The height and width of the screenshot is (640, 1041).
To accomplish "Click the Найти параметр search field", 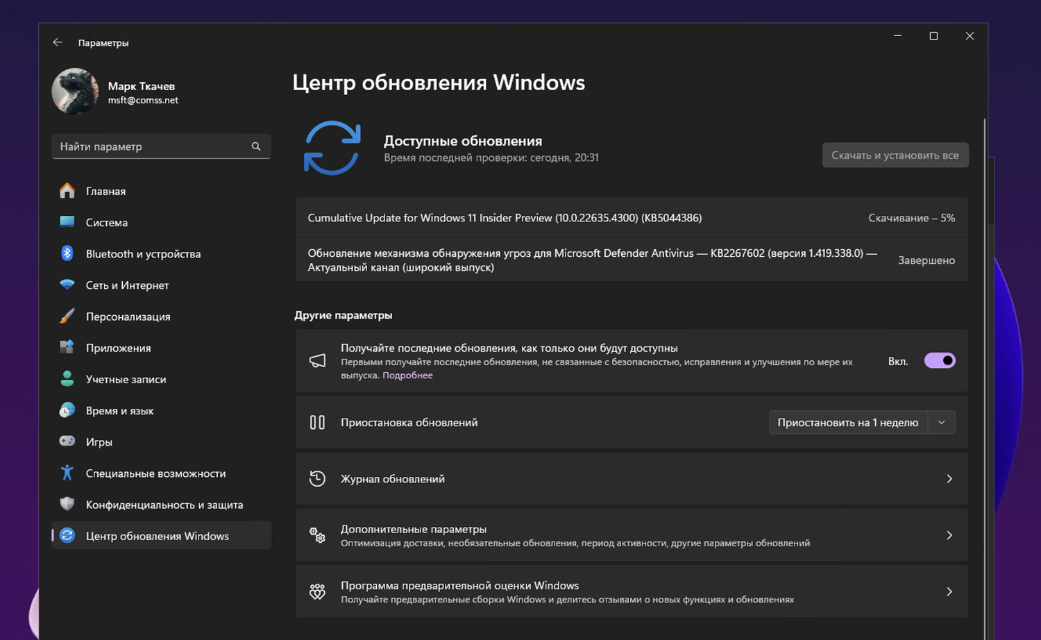I will click(x=153, y=146).
